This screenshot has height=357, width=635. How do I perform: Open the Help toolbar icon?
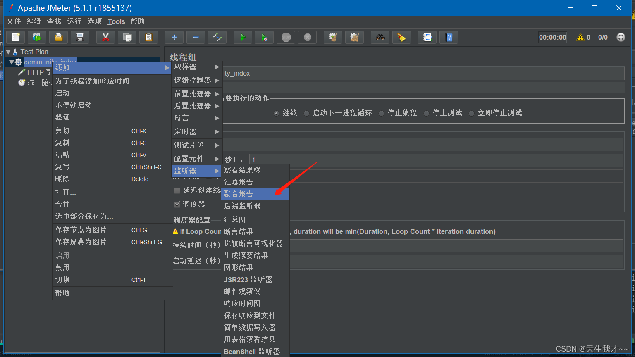coord(449,37)
